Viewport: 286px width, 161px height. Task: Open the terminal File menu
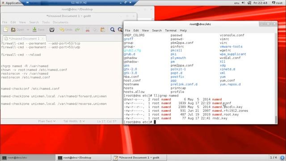(128, 30)
